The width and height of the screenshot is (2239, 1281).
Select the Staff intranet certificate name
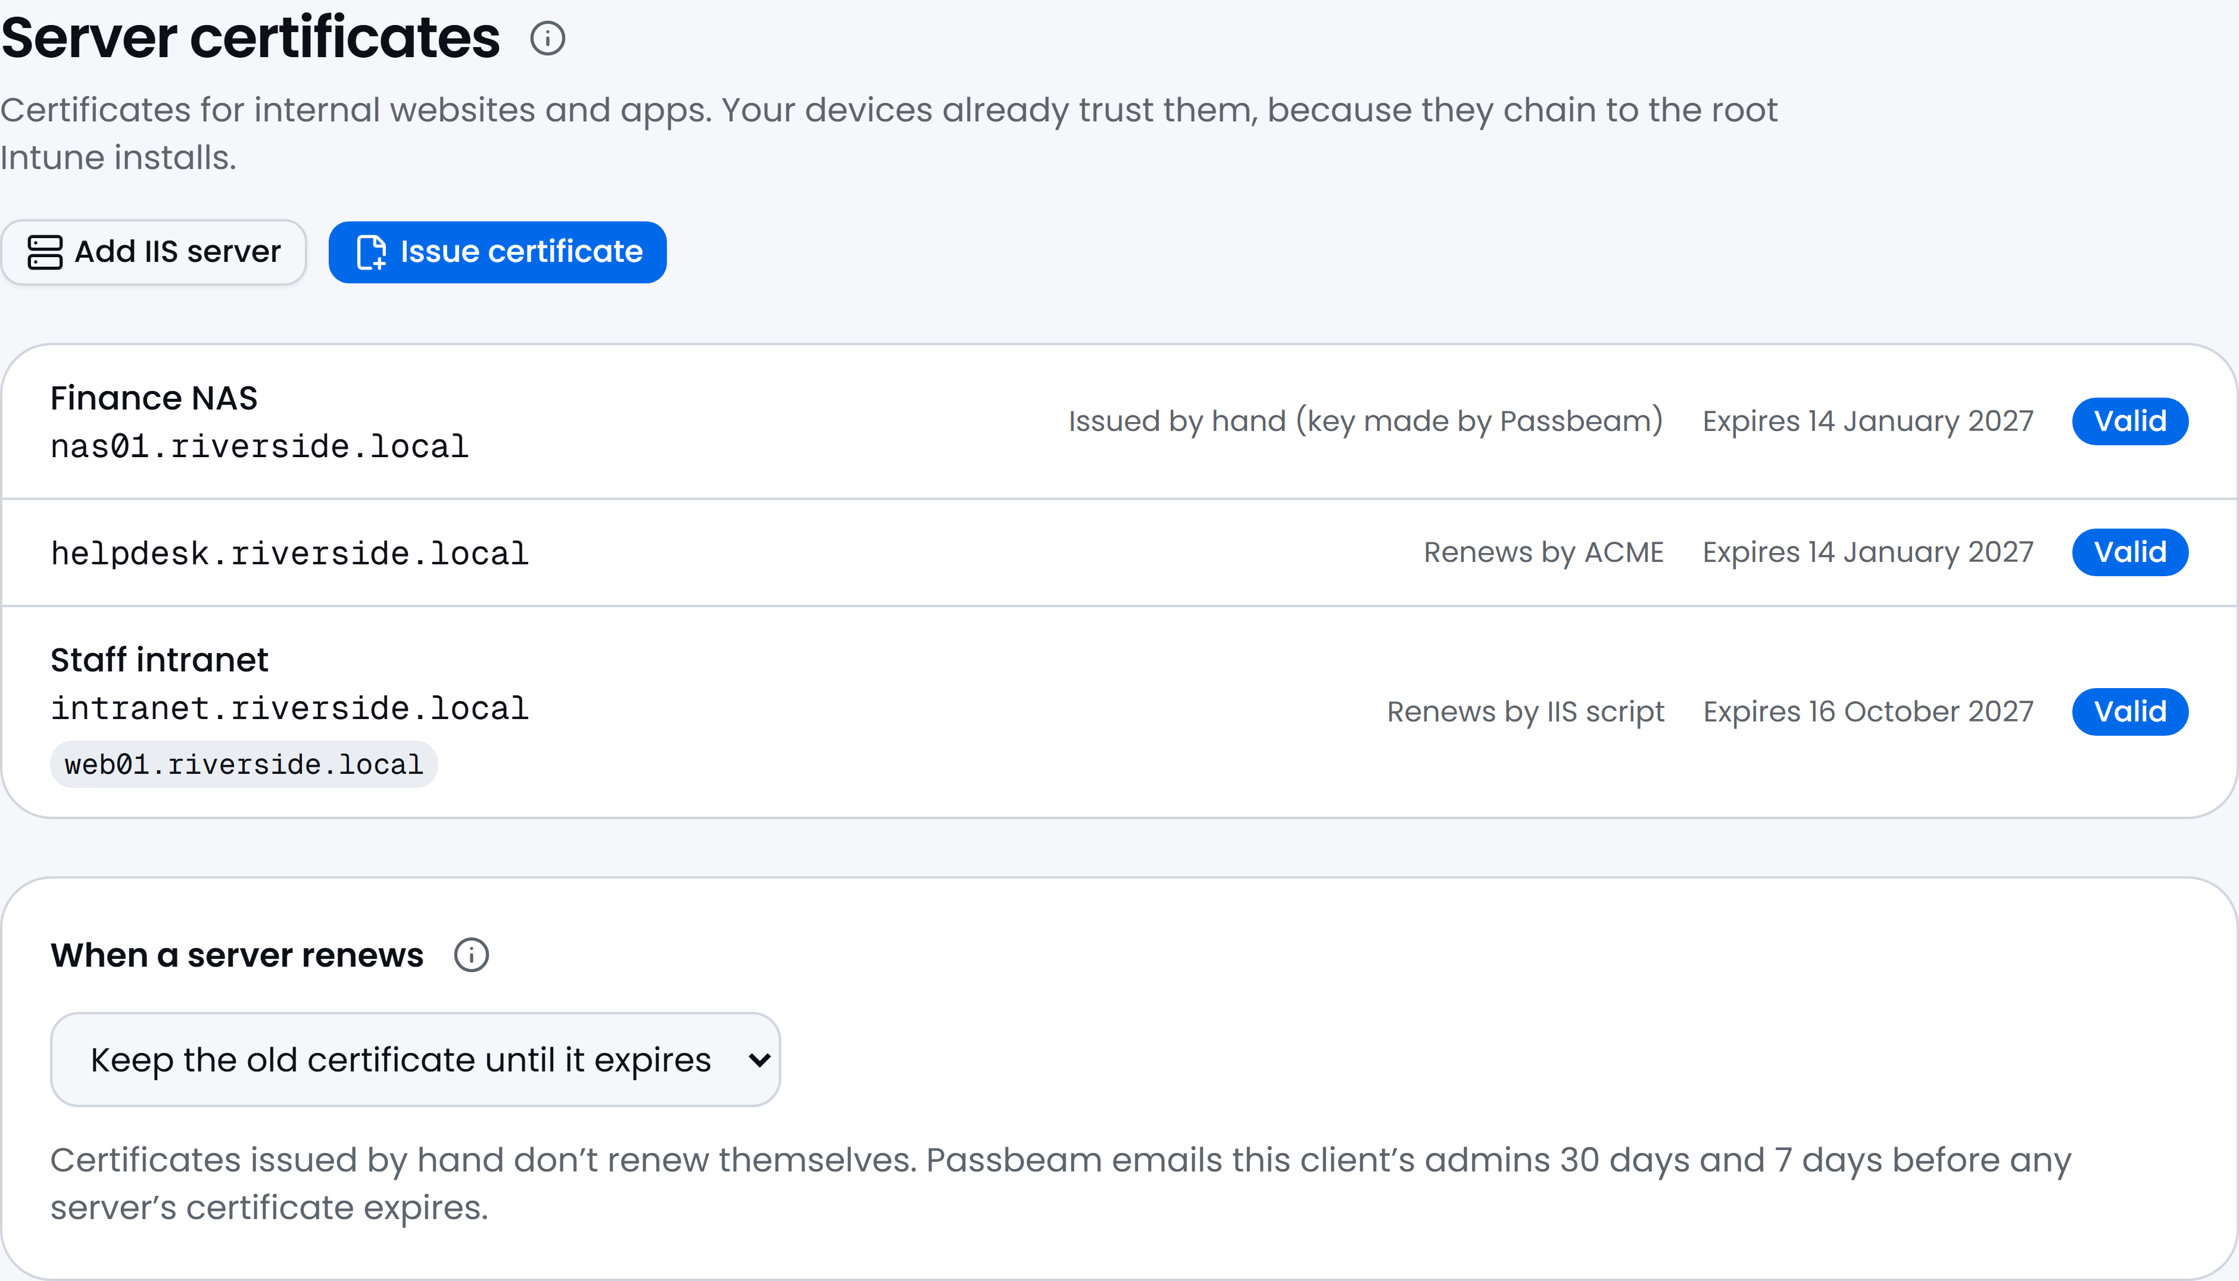[x=160, y=660]
